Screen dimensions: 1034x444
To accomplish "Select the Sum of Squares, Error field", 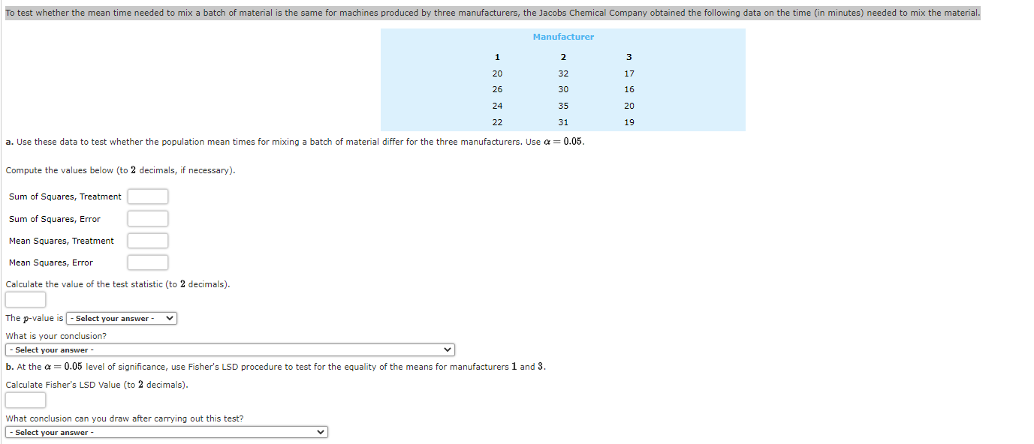I will pyautogui.click(x=147, y=218).
